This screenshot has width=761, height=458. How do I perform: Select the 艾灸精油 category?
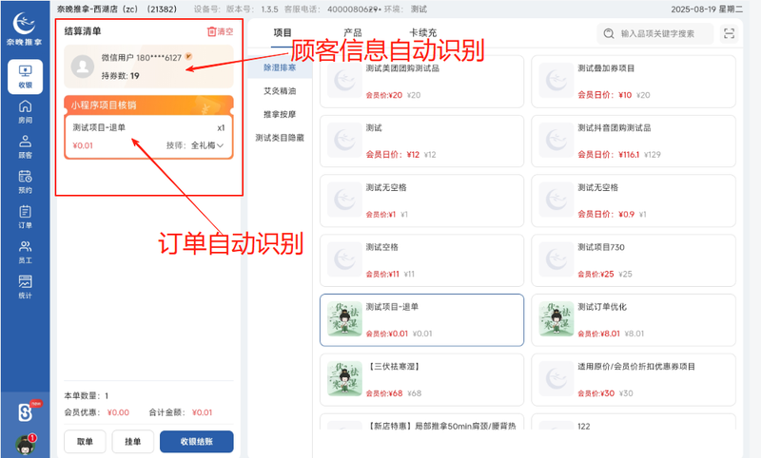[x=280, y=90]
